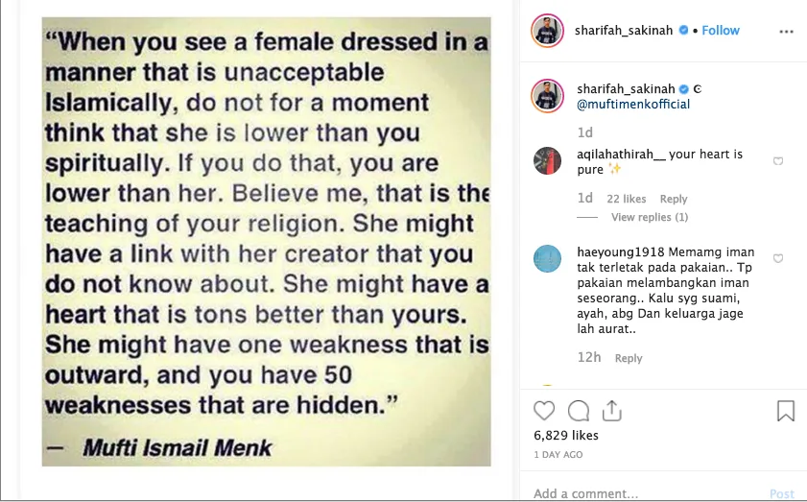Open the three-dot more options menu
807x502 pixels.
pos(787,31)
